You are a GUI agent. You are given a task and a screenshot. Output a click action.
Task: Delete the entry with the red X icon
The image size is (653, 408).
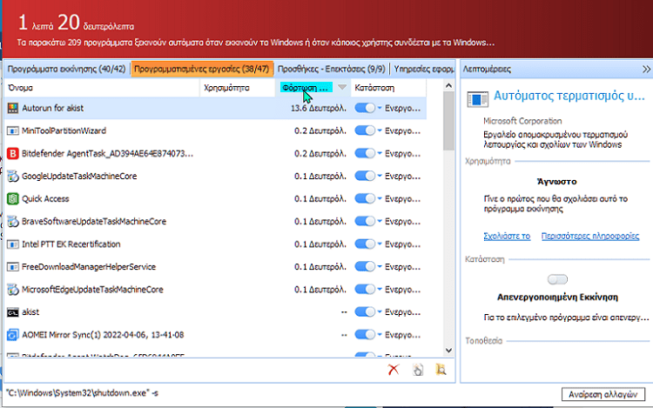click(x=394, y=370)
